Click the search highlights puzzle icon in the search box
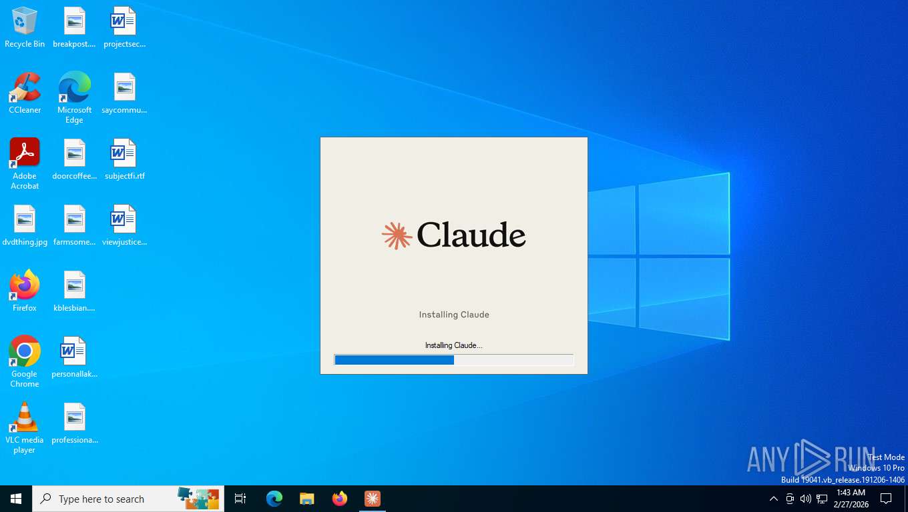The height and width of the screenshot is (512, 908). click(x=198, y=498)
